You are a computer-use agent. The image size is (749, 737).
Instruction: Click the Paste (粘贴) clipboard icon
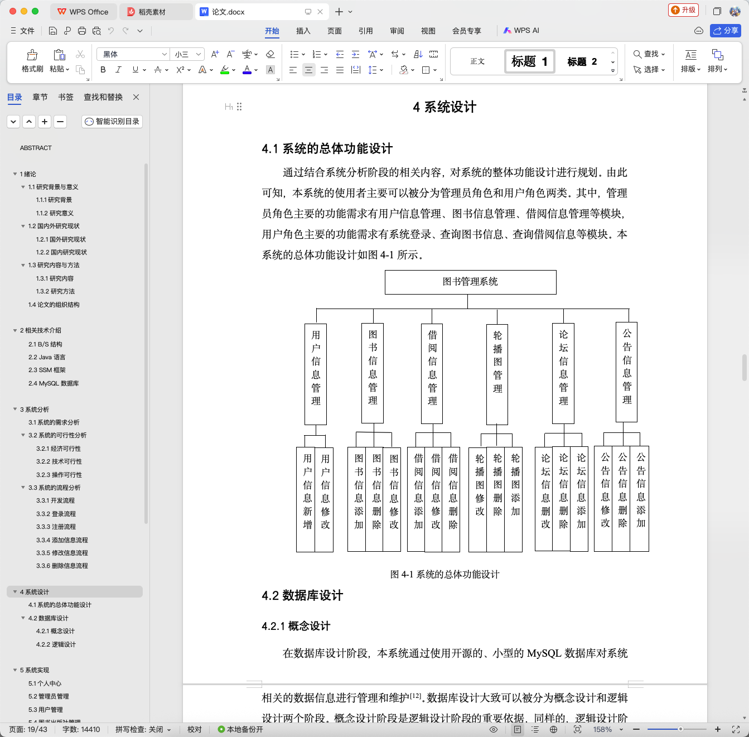pos(59,55)
